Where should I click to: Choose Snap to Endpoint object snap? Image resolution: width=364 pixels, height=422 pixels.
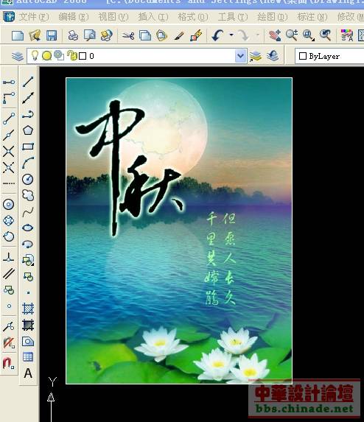(9, 119)
